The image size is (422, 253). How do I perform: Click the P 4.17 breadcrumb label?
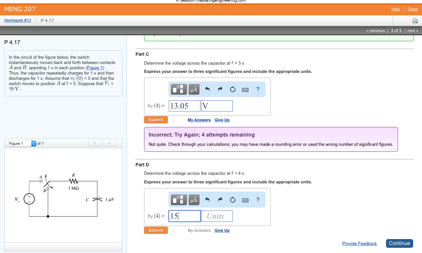[x=47, y=20]
